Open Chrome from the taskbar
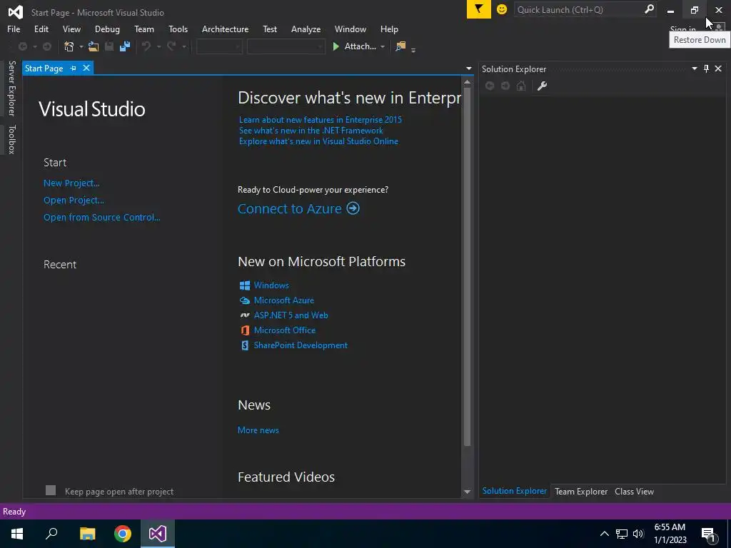The height and width of the screenshot is (548, 731). [x=123, y=534]
